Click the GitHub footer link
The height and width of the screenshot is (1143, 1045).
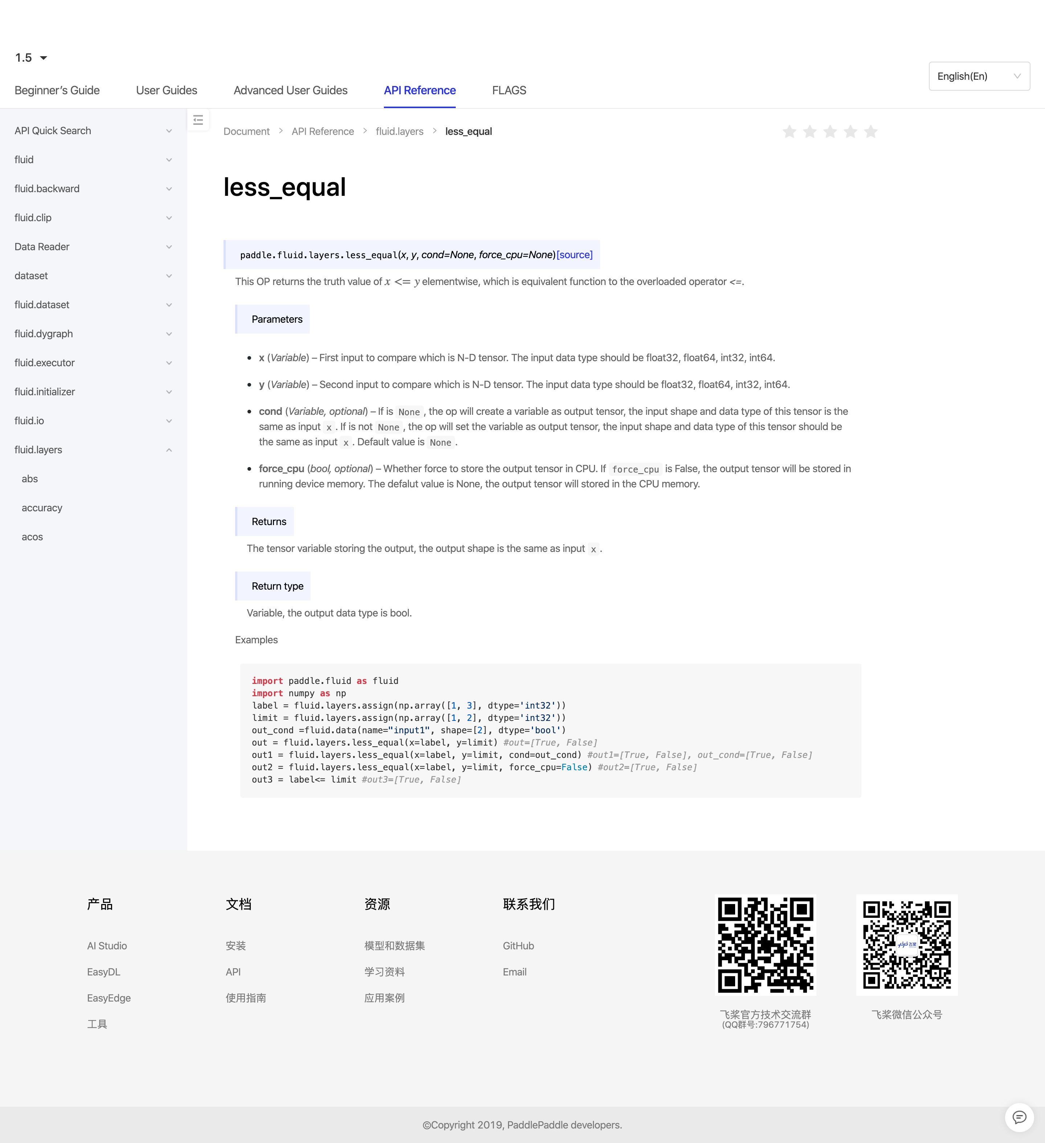click(518, 946)
